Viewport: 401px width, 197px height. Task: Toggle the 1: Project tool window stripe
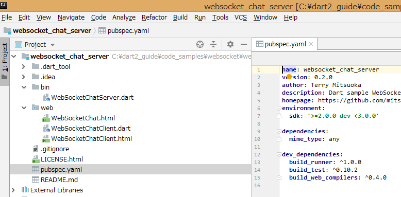point(5,61)
